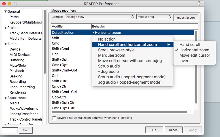Select the Shift+Ctrl modifier row
The height and width of the screenshot is (137, 220).
(60, 81)
